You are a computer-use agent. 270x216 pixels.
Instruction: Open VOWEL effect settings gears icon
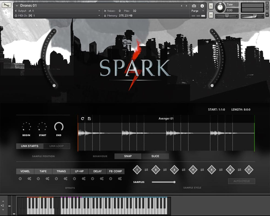tap(29, 179)
